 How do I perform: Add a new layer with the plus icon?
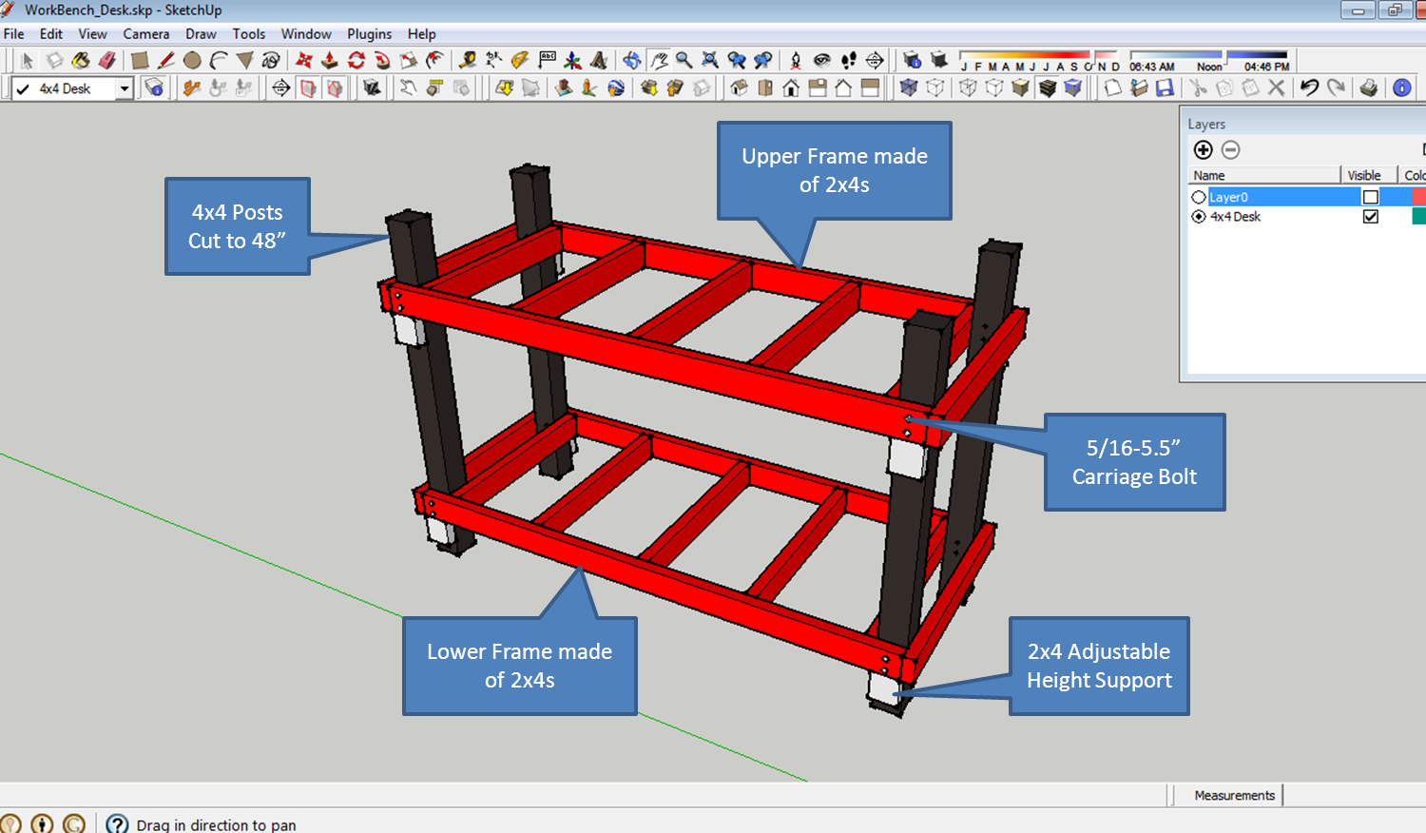point(1204,149)
